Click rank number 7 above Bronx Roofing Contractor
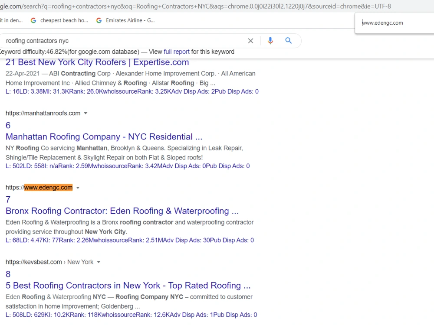The image size is (434, 325). click(8, 199)
